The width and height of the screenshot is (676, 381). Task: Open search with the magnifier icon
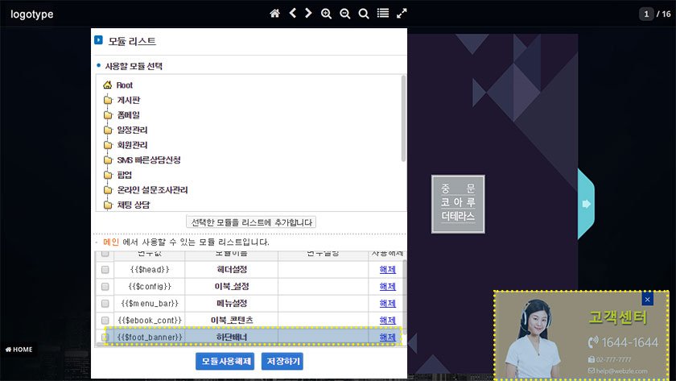point(364,14)
